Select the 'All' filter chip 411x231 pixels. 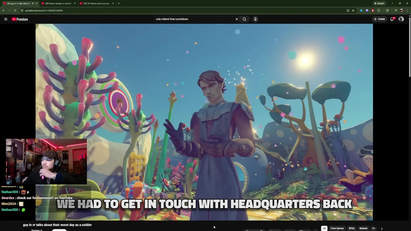click(x=324, y=228)
